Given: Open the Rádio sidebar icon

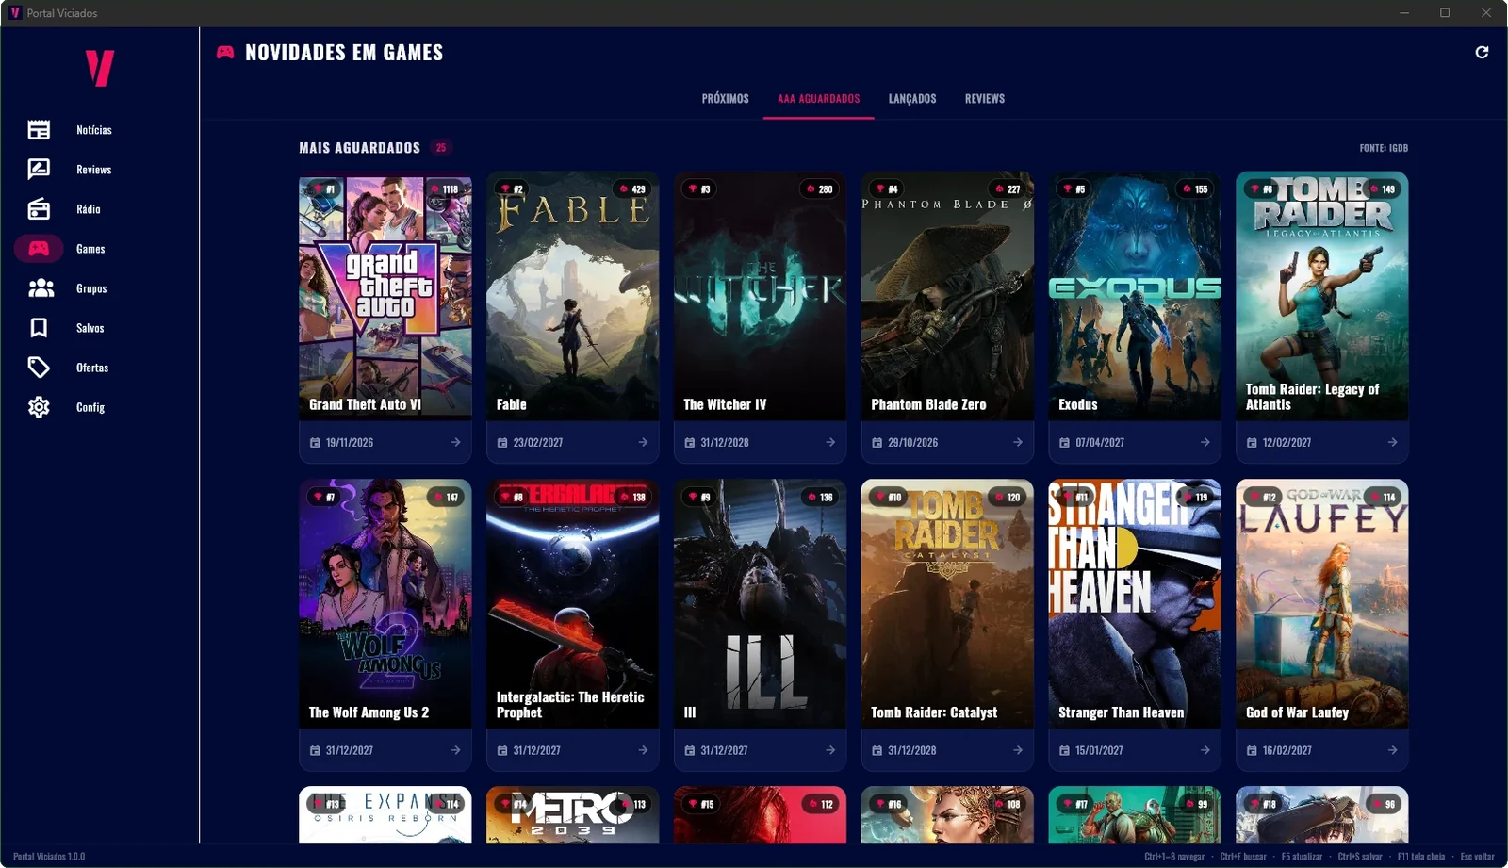Looking at the screenshot, I should 39,209.
